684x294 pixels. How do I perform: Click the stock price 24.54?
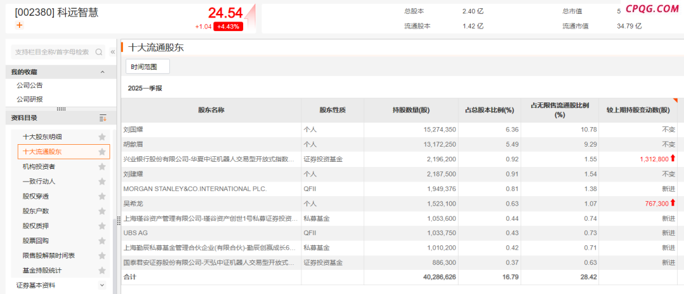pos(225,13)
